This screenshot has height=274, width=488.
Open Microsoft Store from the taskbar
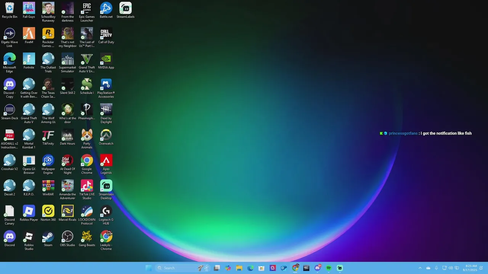[x=262, y=268]
